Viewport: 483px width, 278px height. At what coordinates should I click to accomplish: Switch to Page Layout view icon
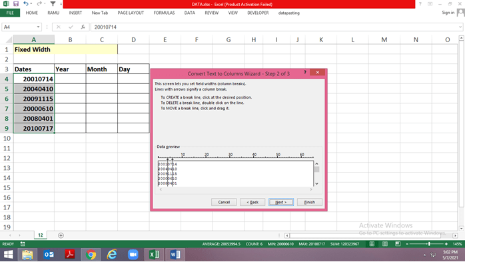click(385, 244)
